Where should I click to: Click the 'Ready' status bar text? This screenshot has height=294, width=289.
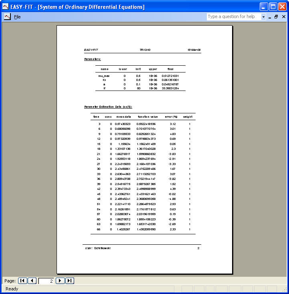pyautogui.click(x=12, y=289)
